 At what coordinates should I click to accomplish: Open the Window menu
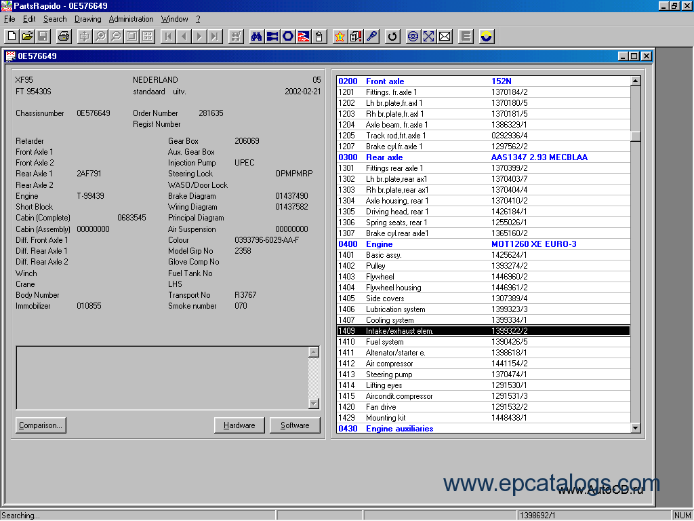tap(174, 19)
